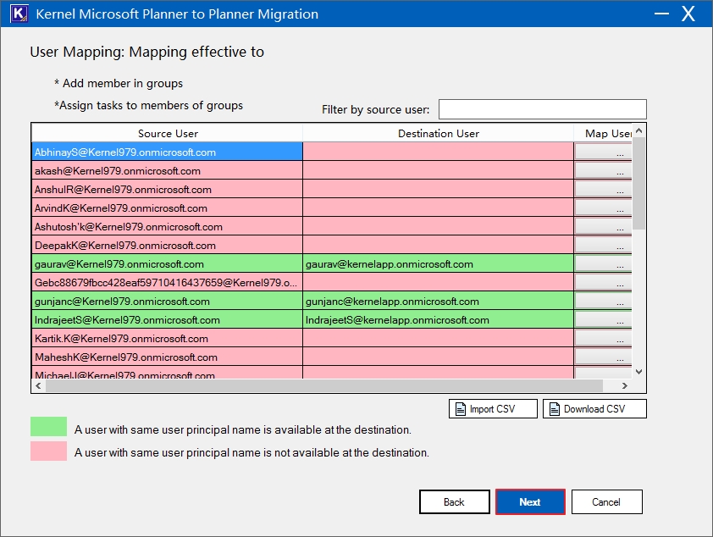Click vertical scrollbar down arrow
This screenshot has width=713, height=537.
(x=638, y=372)
